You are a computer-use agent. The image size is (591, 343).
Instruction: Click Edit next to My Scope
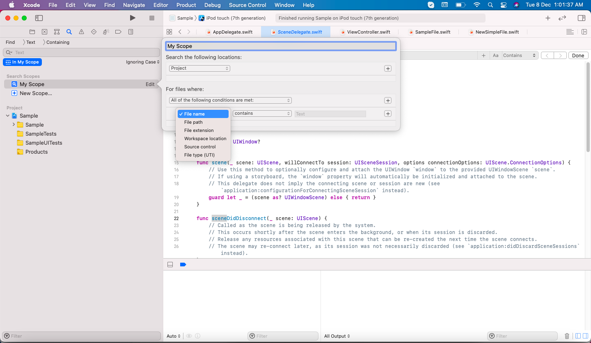[150, 84]
